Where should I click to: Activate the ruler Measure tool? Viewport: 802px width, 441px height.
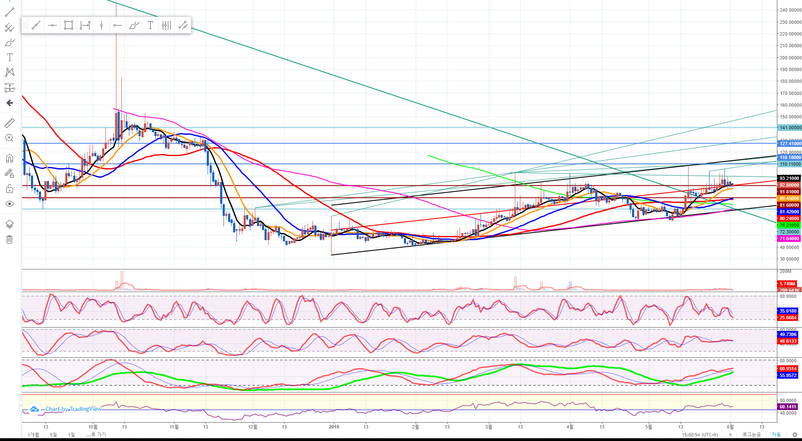10,123
